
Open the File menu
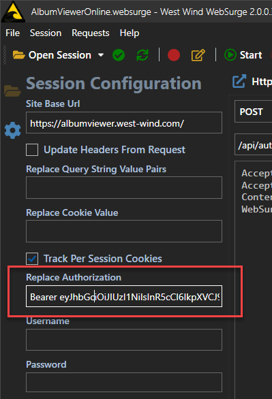[x=13, y=33]
